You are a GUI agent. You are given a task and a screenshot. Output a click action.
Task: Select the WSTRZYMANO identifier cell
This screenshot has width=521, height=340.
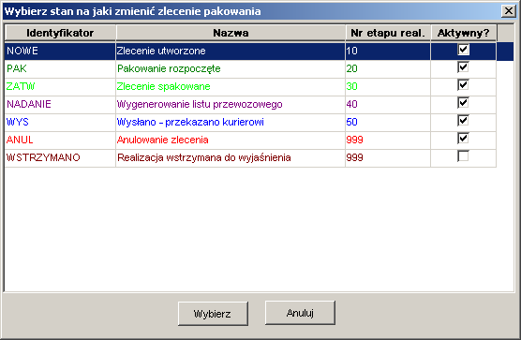pyautogui.click(x=60, y=157)
